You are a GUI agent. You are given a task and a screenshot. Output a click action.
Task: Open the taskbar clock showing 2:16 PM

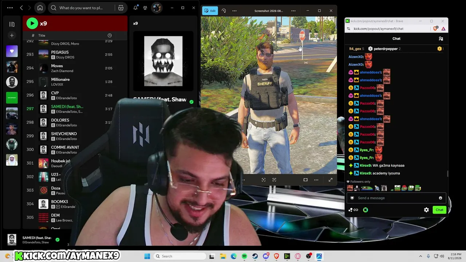[455, 256]
